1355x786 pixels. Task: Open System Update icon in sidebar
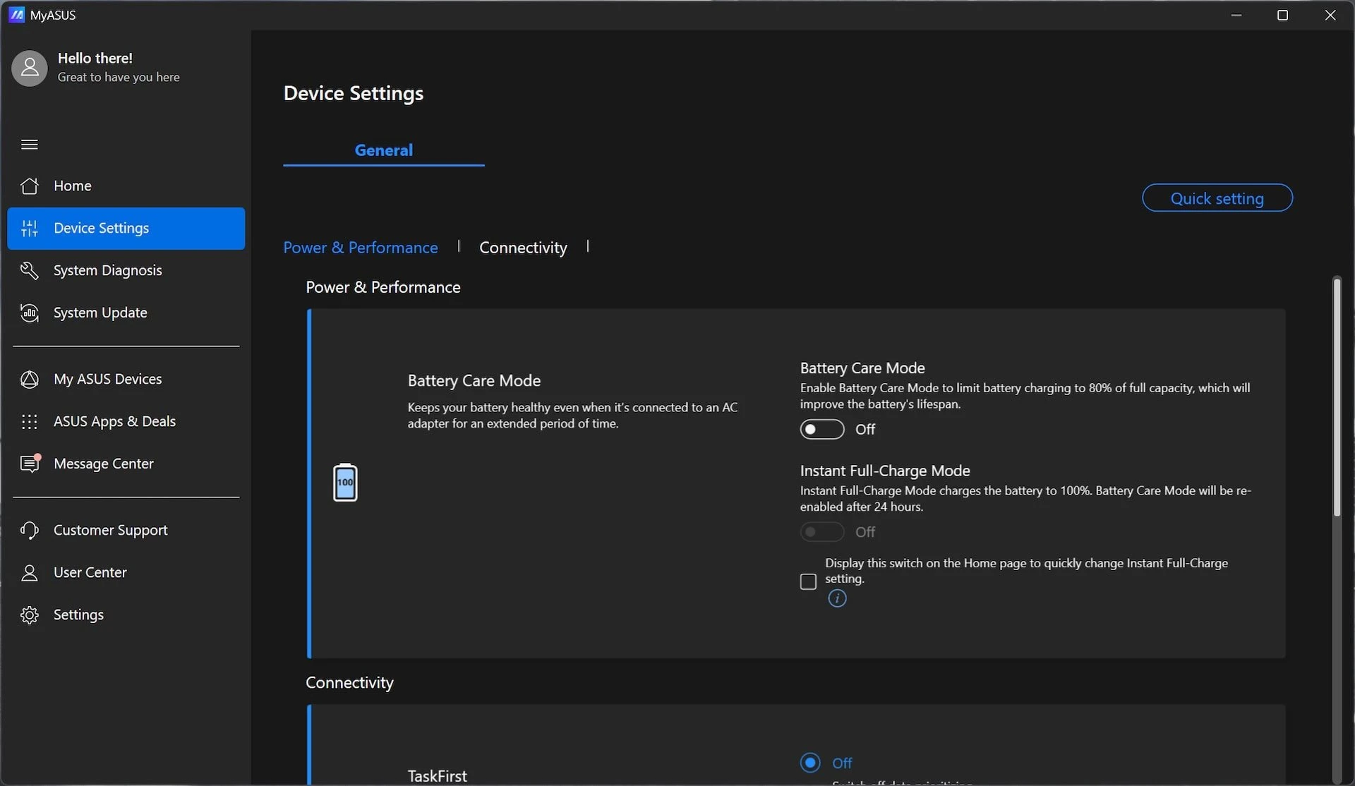click(29, 313)
